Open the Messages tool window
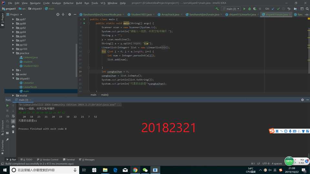This screenshot has height=174, width=310. click(x=87, y=159)
